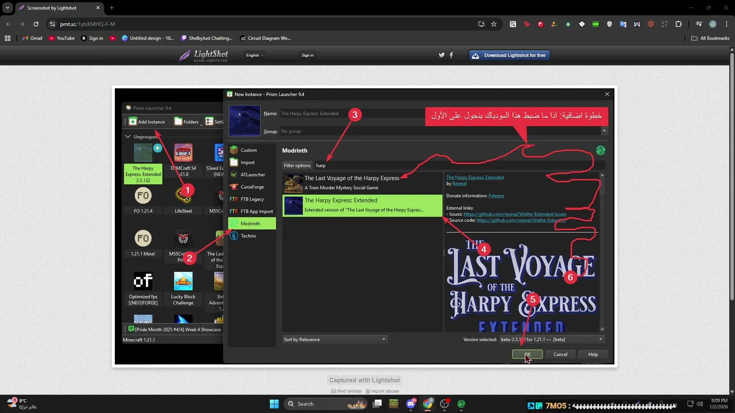Viewport: 735px width, 413px height.
Task: Click the red Tp extension icon
Action: pos(527,24)
